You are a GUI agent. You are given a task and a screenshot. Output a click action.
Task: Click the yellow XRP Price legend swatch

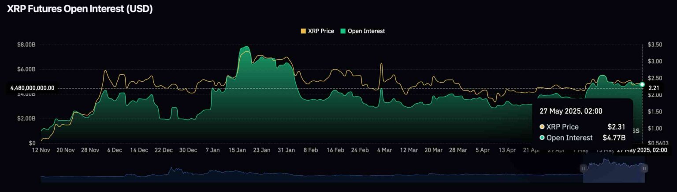tap(303, 31)
